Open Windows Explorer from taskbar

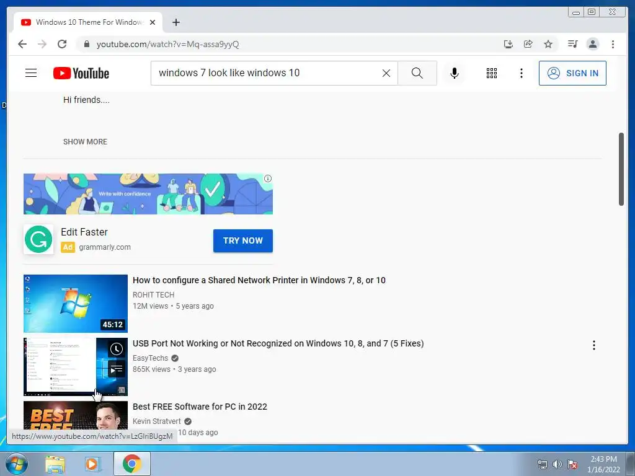tap(55, 464)
